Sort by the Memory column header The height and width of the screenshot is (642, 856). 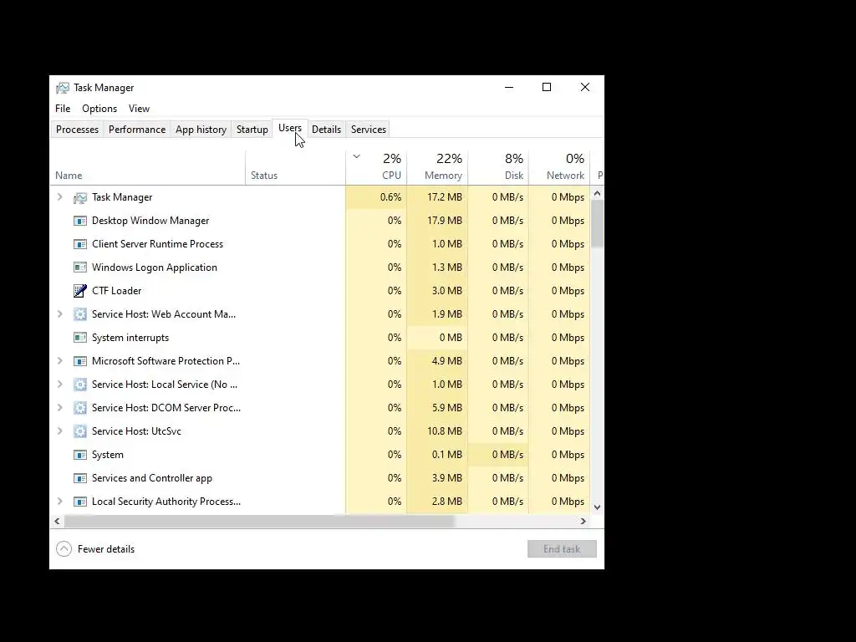pyautogui.click(x=437, y=168)
